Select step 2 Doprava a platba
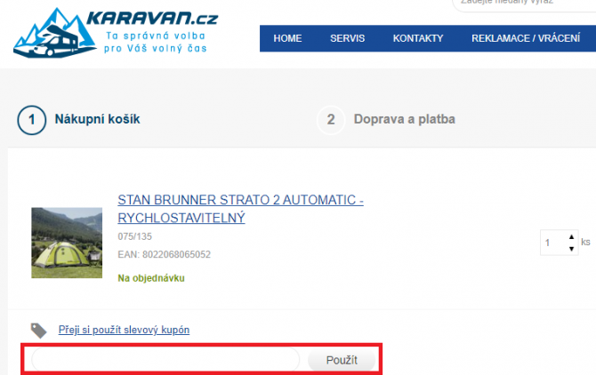This screenshot has height=375, width=596. coord(386,120)
